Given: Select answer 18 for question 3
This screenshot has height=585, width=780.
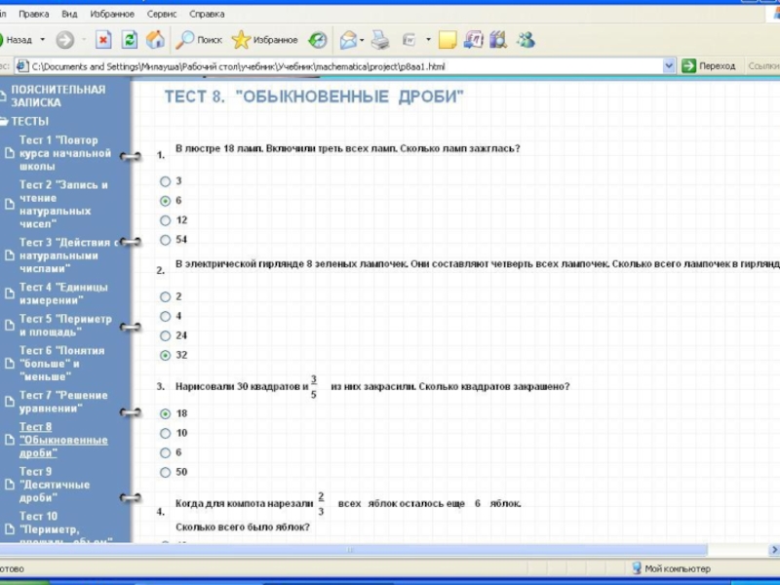Looking at the screenshot, I should point(165,413).
